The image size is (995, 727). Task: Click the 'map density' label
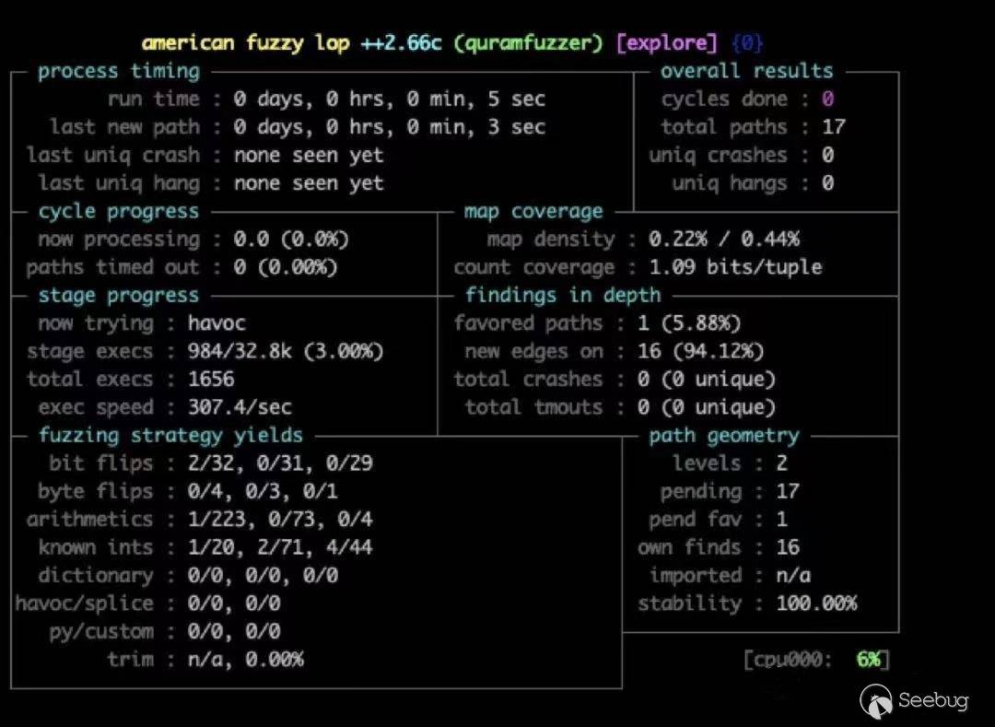click(551, 240)
